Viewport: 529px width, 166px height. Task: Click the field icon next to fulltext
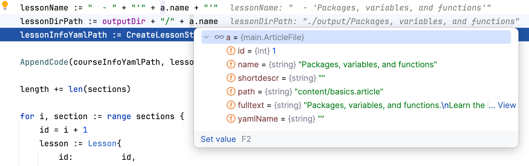[x=231, y=105]
